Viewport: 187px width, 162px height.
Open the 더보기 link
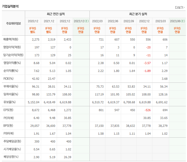coord(179,8)
